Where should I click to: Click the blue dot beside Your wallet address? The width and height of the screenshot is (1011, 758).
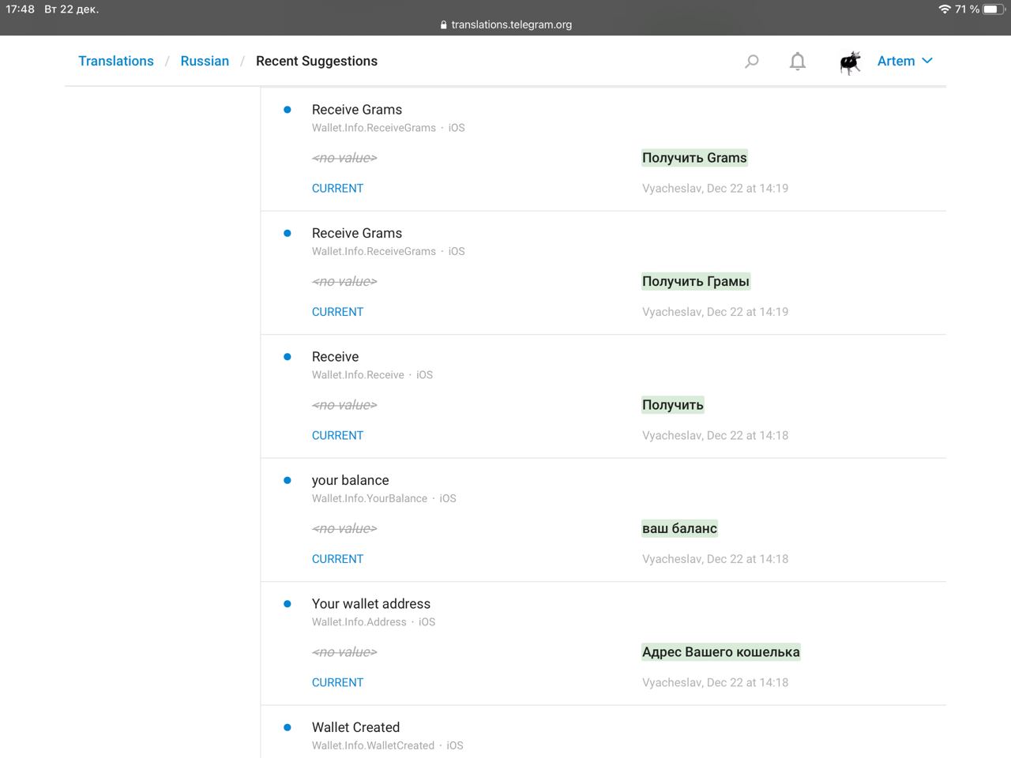click(288, 604)
